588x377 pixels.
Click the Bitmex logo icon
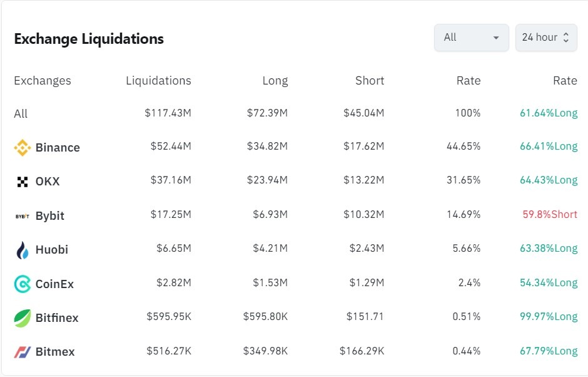(23, 352)
